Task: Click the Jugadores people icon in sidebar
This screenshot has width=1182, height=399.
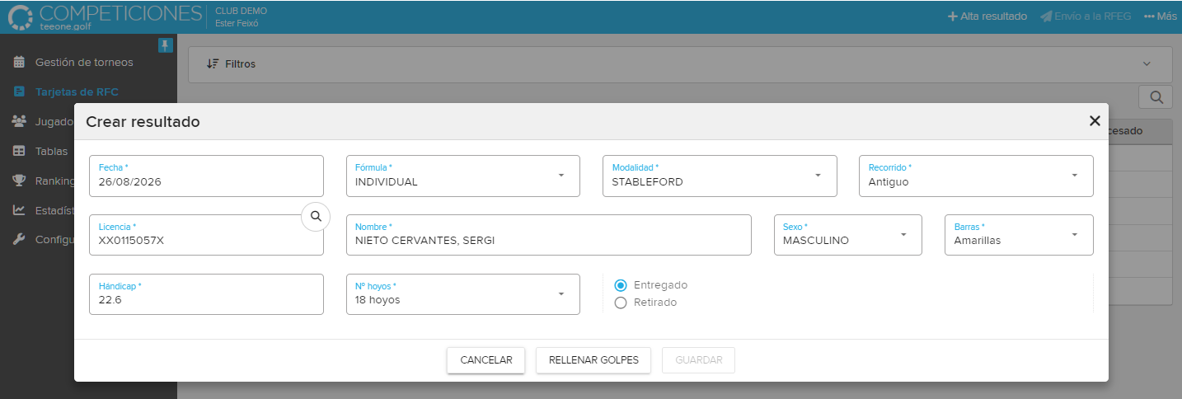Action: click(x=19, y=121)
